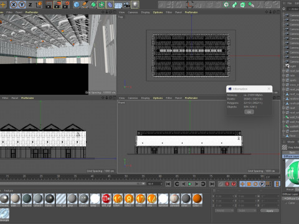Click frame 50 on timeline ruler
299x224 pixels.
pos(126,177)
